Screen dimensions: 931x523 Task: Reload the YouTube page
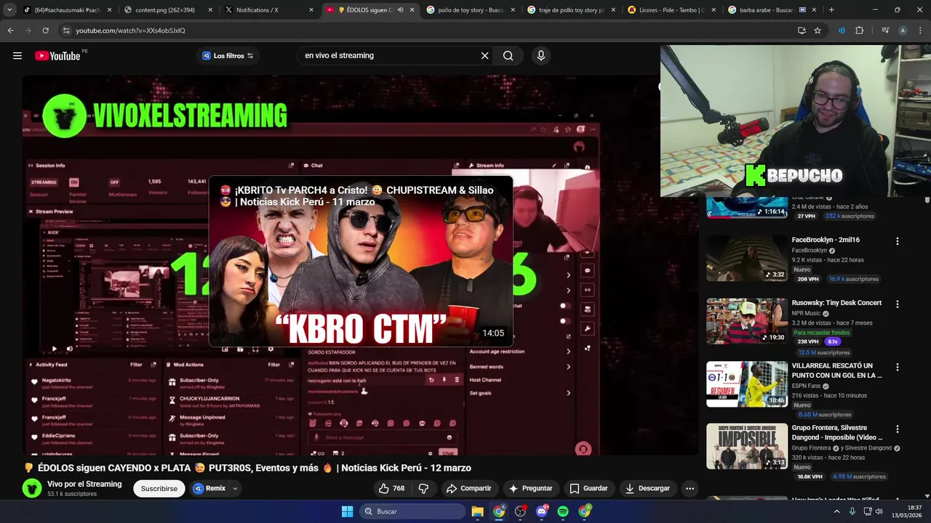tap(45, 31)
